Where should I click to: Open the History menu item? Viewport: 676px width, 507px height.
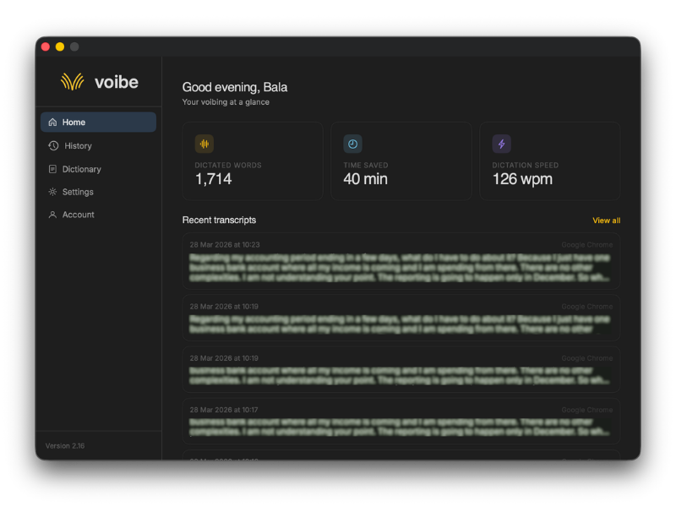pos(78,146)
